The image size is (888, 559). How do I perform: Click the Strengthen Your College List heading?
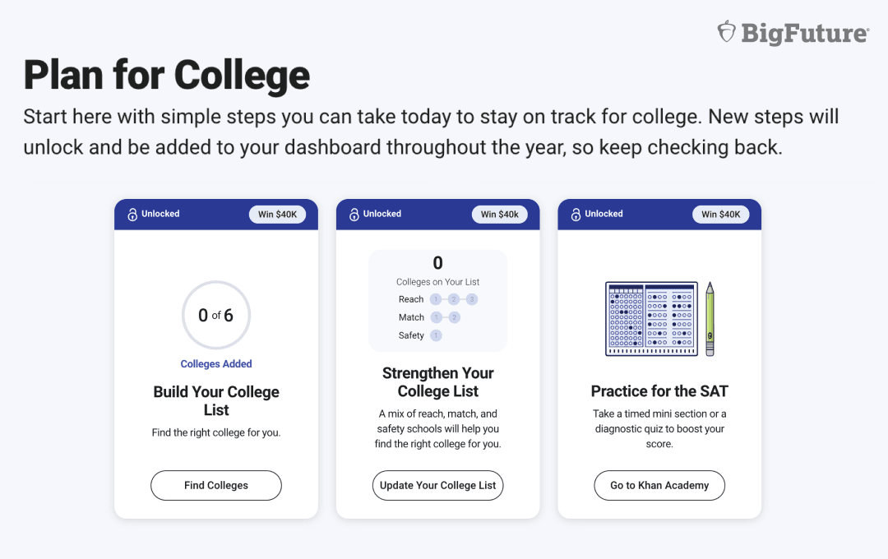(x=438, y=382)
